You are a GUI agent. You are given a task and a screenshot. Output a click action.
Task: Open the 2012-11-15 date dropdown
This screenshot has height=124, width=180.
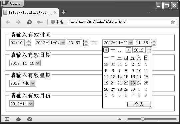38,63
